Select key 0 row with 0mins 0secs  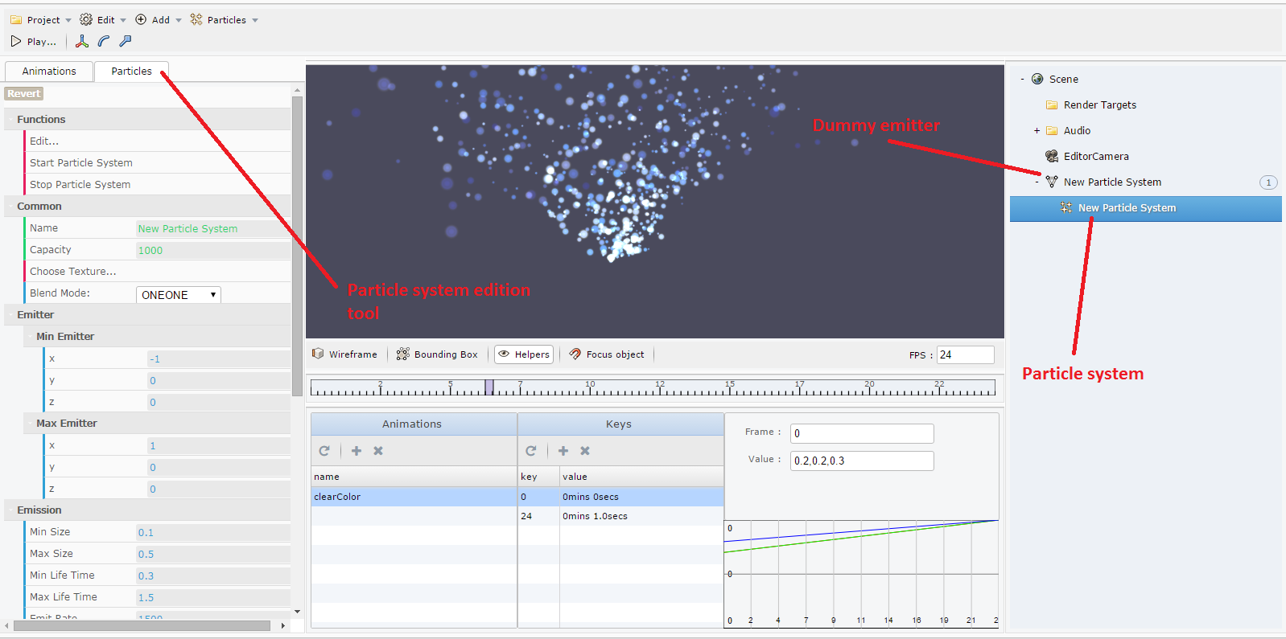621,497
